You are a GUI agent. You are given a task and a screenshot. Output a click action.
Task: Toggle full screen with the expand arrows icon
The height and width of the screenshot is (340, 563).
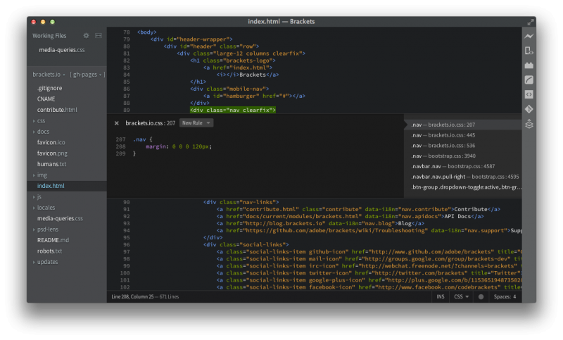pyautogui.click(x=531, y=23)
